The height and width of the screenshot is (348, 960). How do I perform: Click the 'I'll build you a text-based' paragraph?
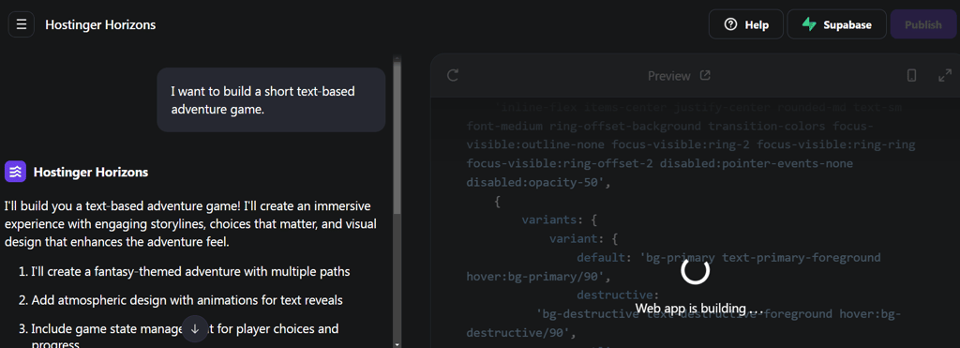pos(190,223)
